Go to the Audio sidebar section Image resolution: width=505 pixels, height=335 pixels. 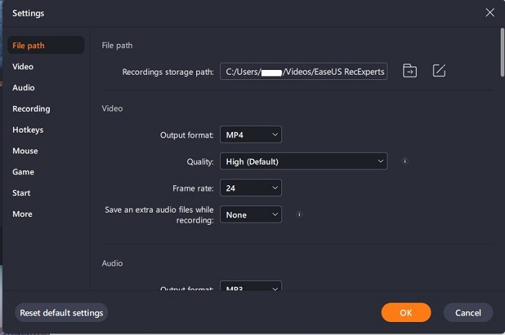point(24,88)
